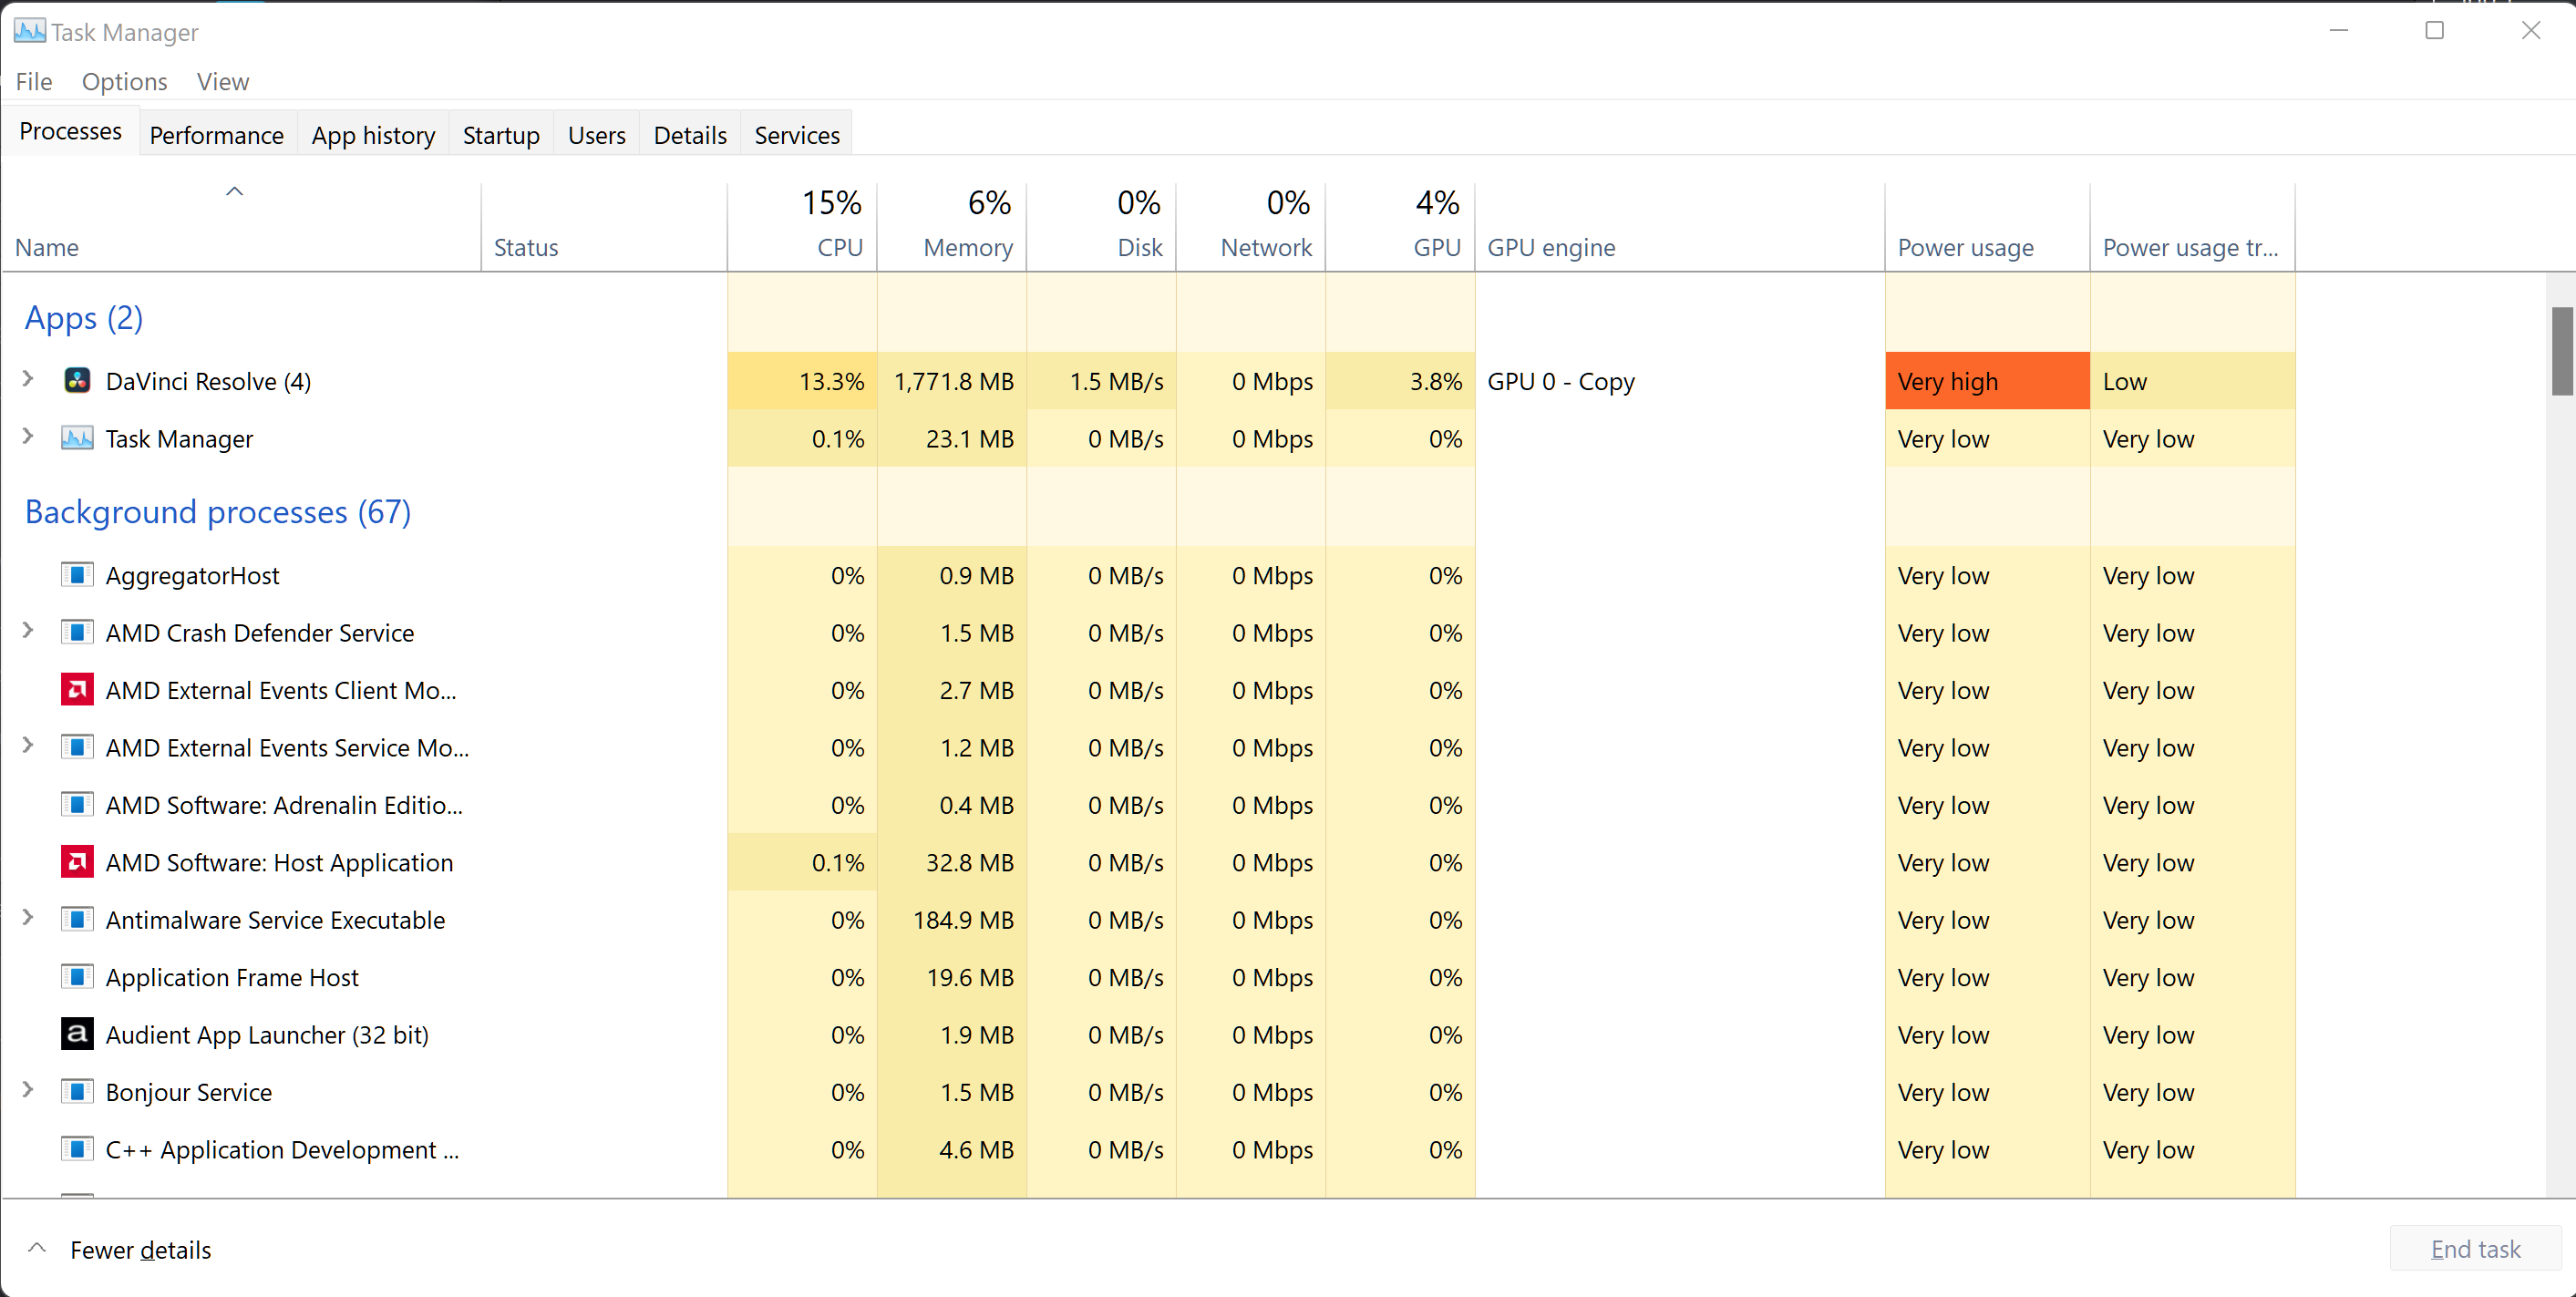Switch to the App history tab

[373, 135]
